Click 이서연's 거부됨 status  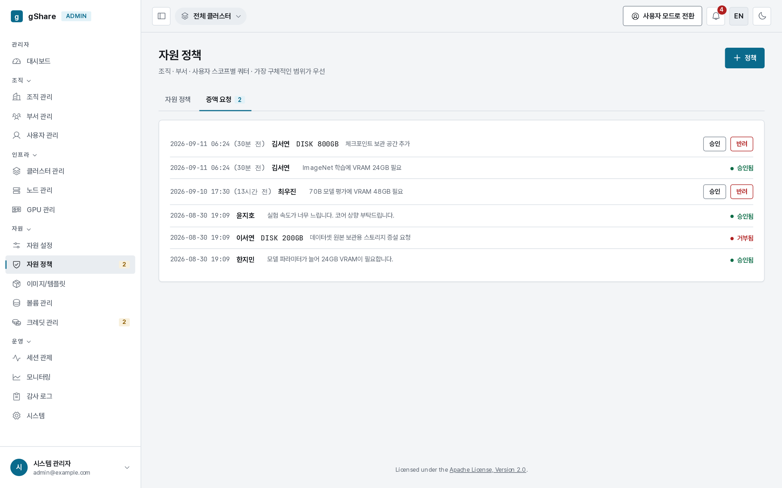pyautogui.click(x=741, y=238)
